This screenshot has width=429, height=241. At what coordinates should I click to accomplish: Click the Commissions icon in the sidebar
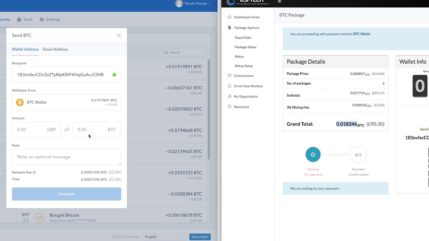click(230, 76)
